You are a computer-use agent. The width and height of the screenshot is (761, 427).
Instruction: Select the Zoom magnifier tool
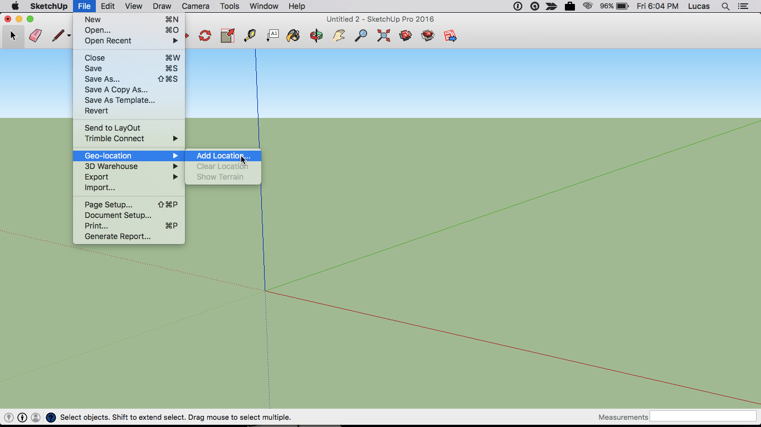coord(361,36)
